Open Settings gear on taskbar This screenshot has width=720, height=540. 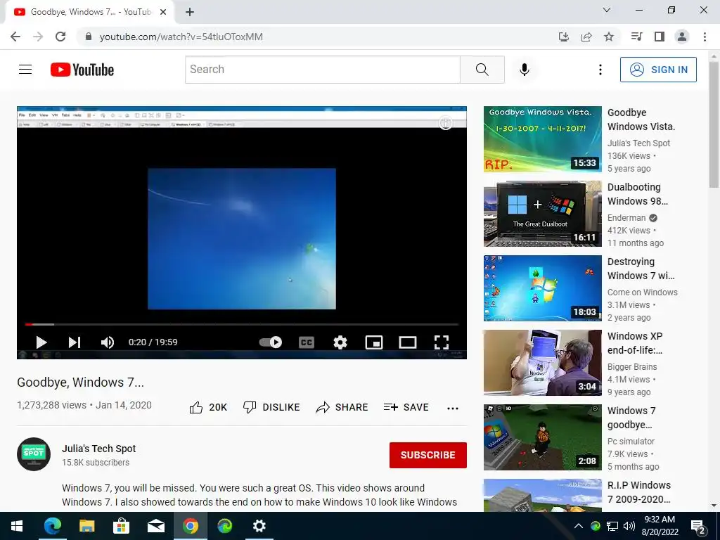click(x=259, y=526)
